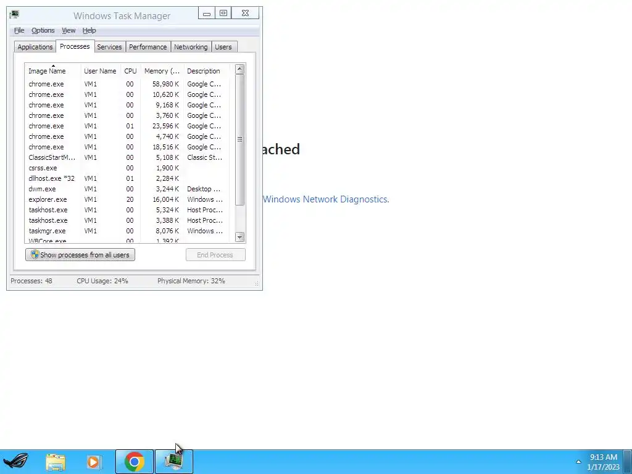This screenshot has height=474, width=632.
Task: Select chrome.exe with 3,760 K memory
Action: [x=127, y=115]
